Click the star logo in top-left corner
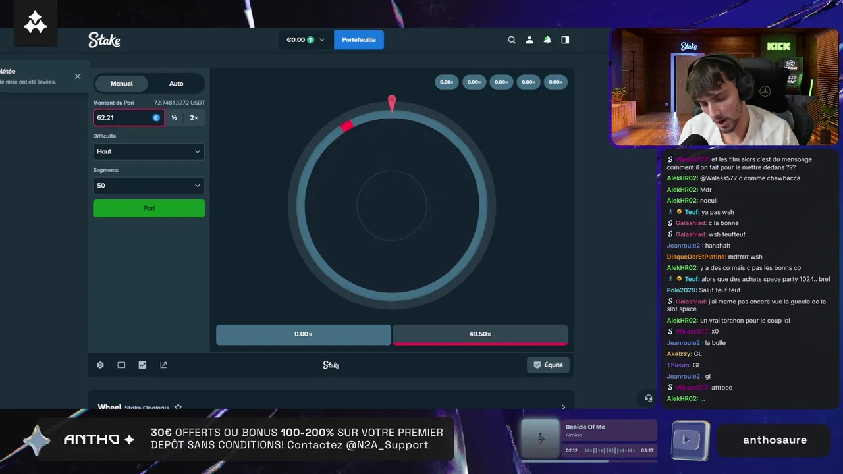Screen dimensions: 843x474 [36, 23]
